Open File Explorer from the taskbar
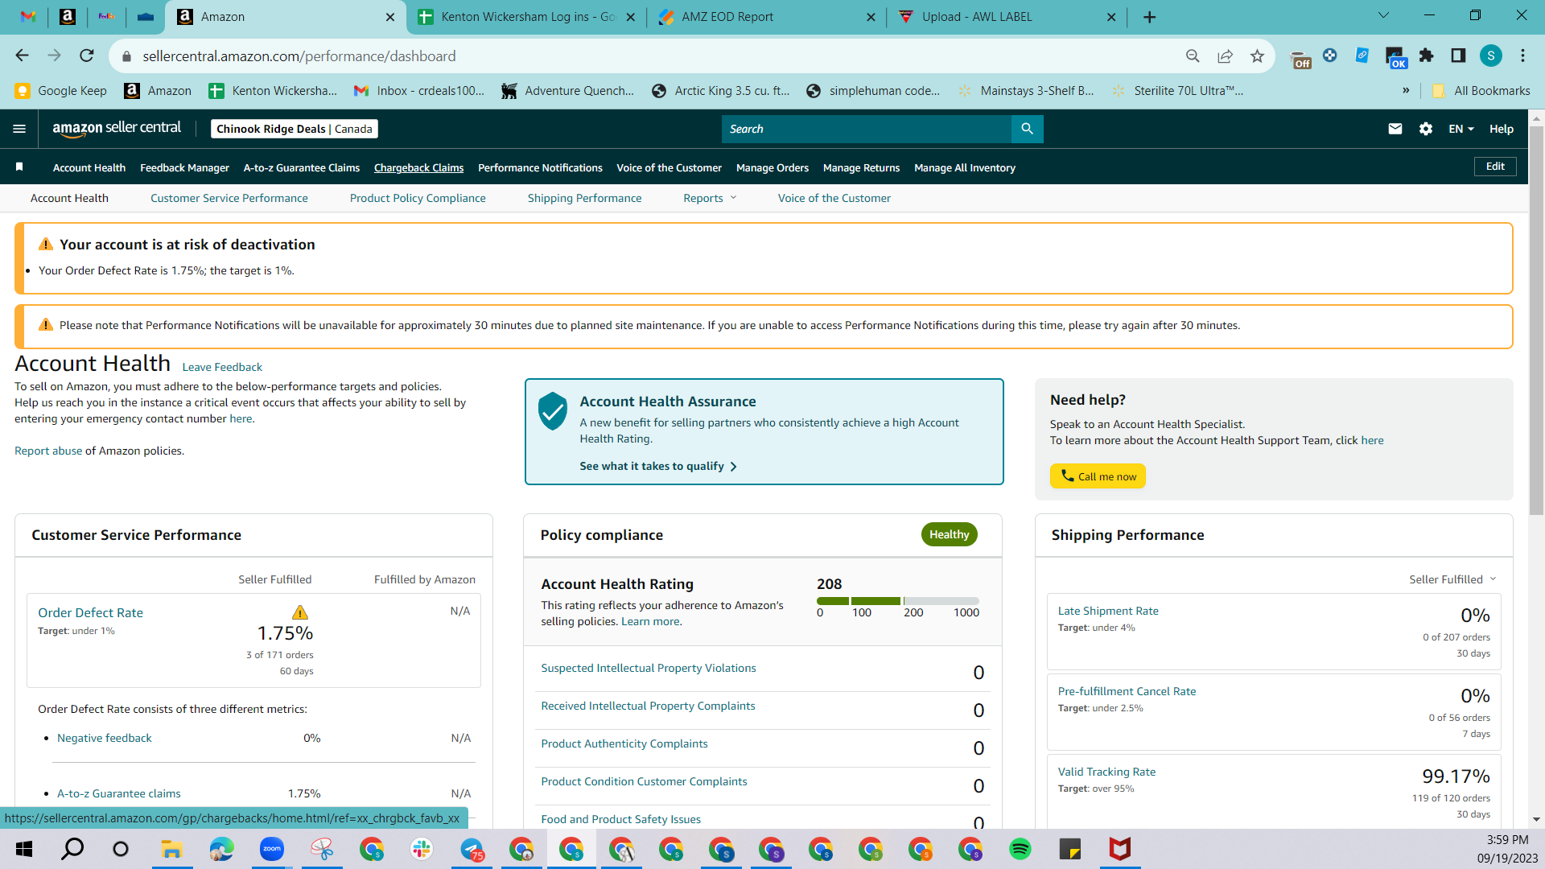The image size is (1545, 869). (172, 849)
